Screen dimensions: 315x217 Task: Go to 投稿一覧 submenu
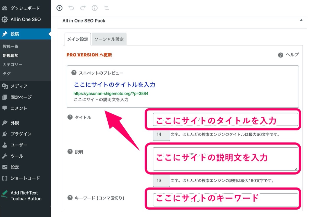pyautogui.click(x=11, y=47)
